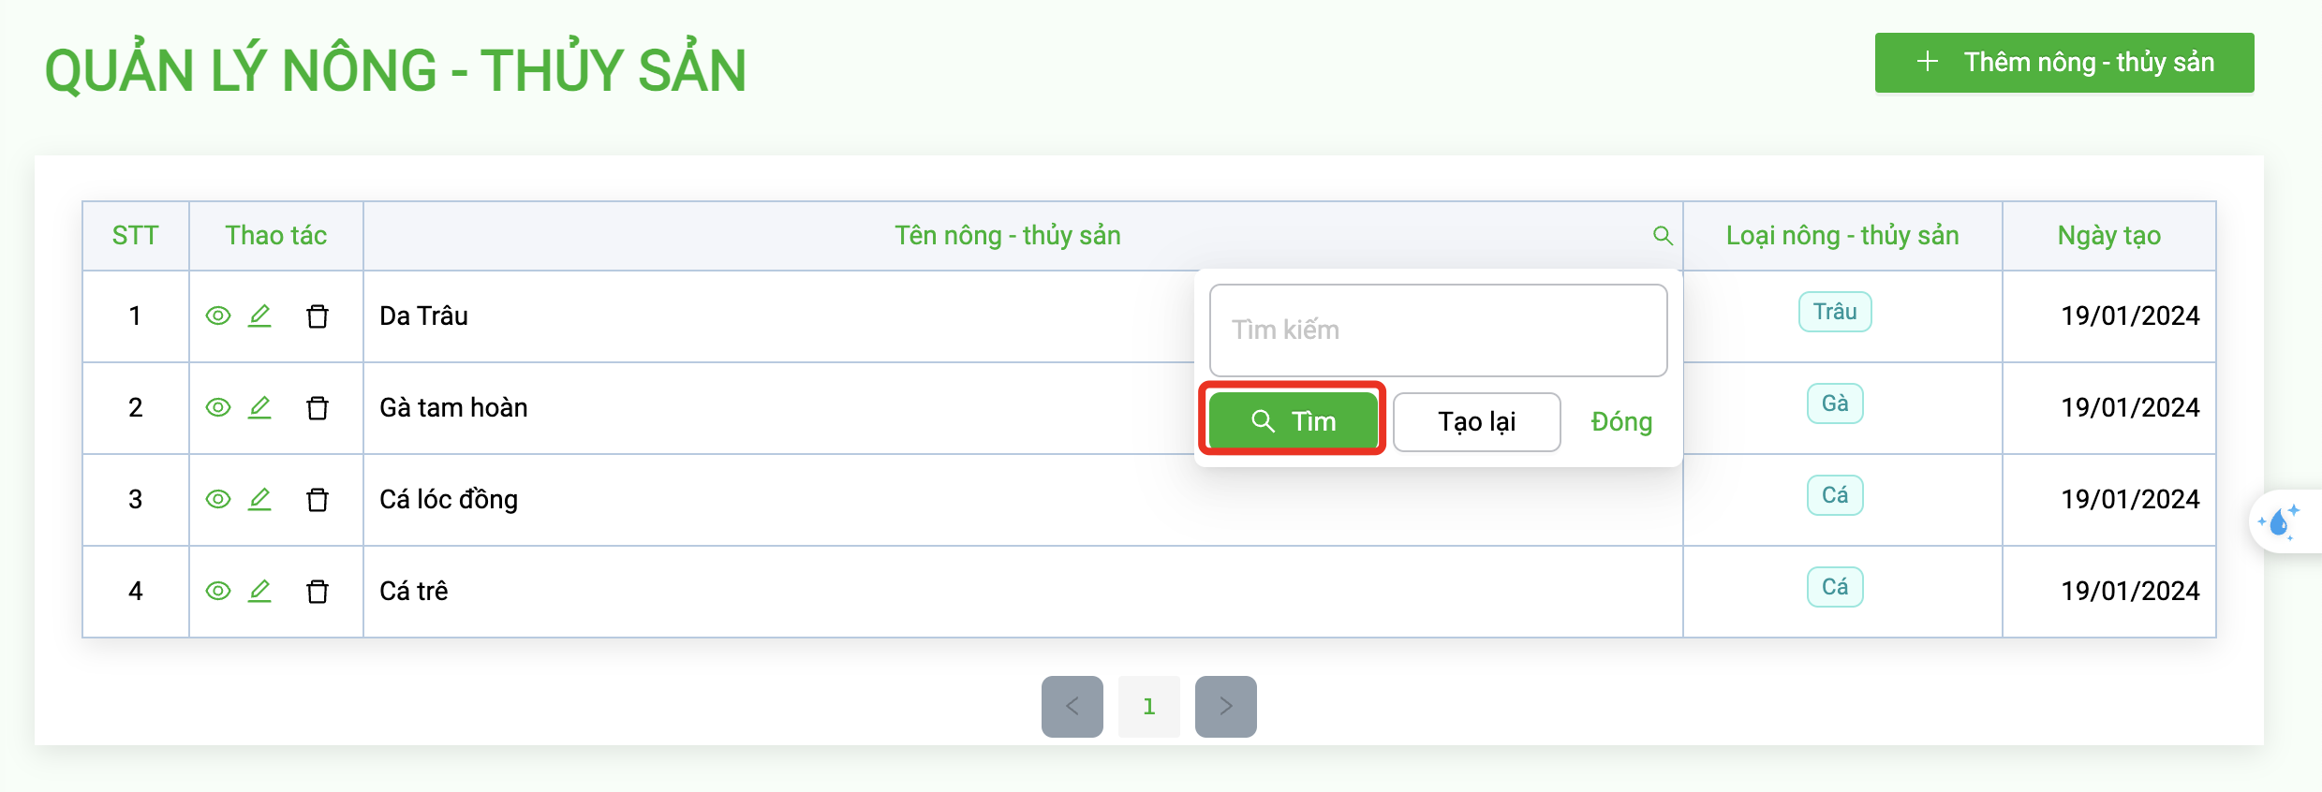Go to next page arrow
The width and height of the screenshot is (2322, 792).
(x=1226, y=706)
